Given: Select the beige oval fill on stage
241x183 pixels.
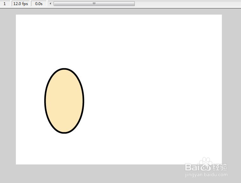Looking at the screenshot, I should (64, 101).
